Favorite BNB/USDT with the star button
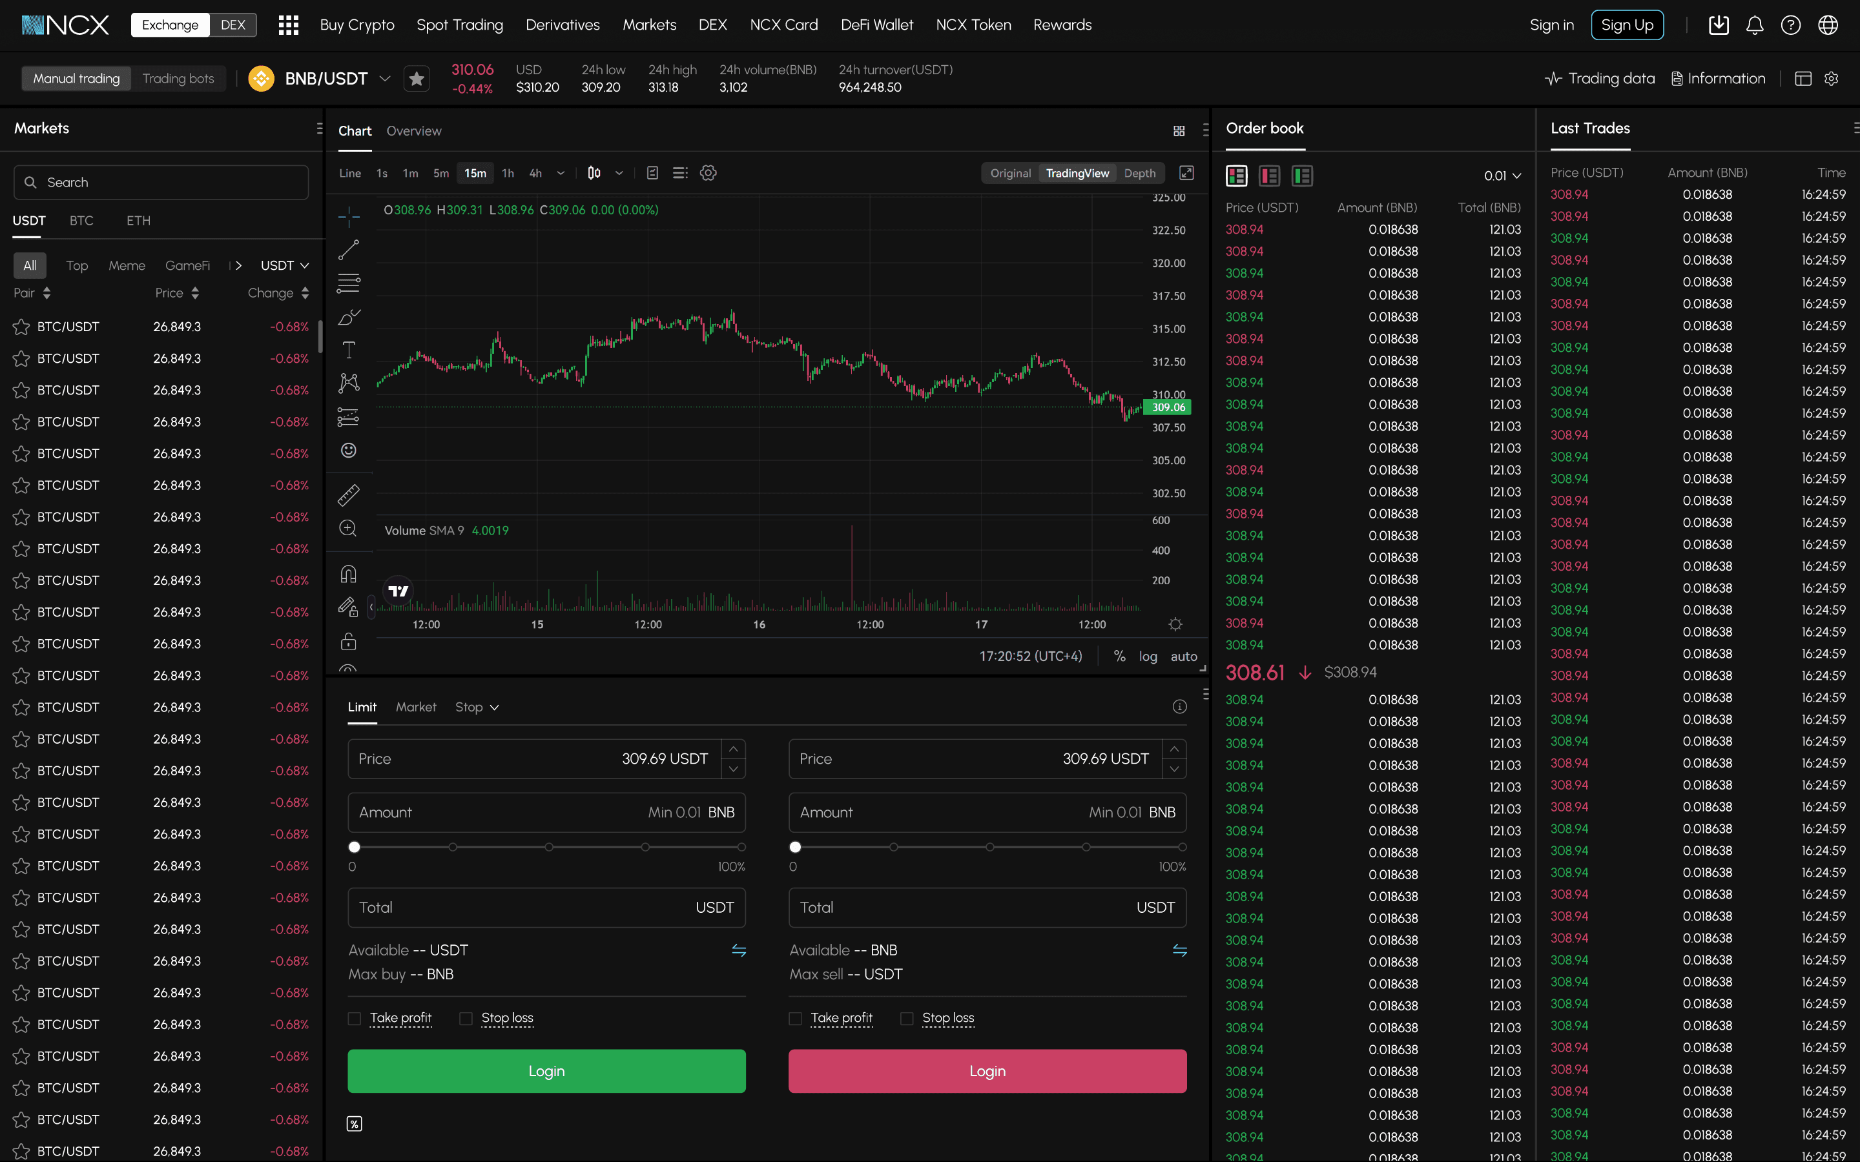This screenshot has width=1860, height=1162. [417, 78]
